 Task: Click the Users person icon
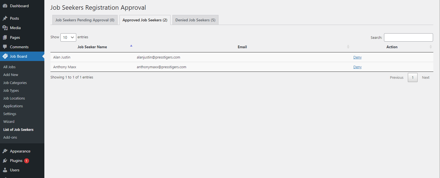click(5, 170)
